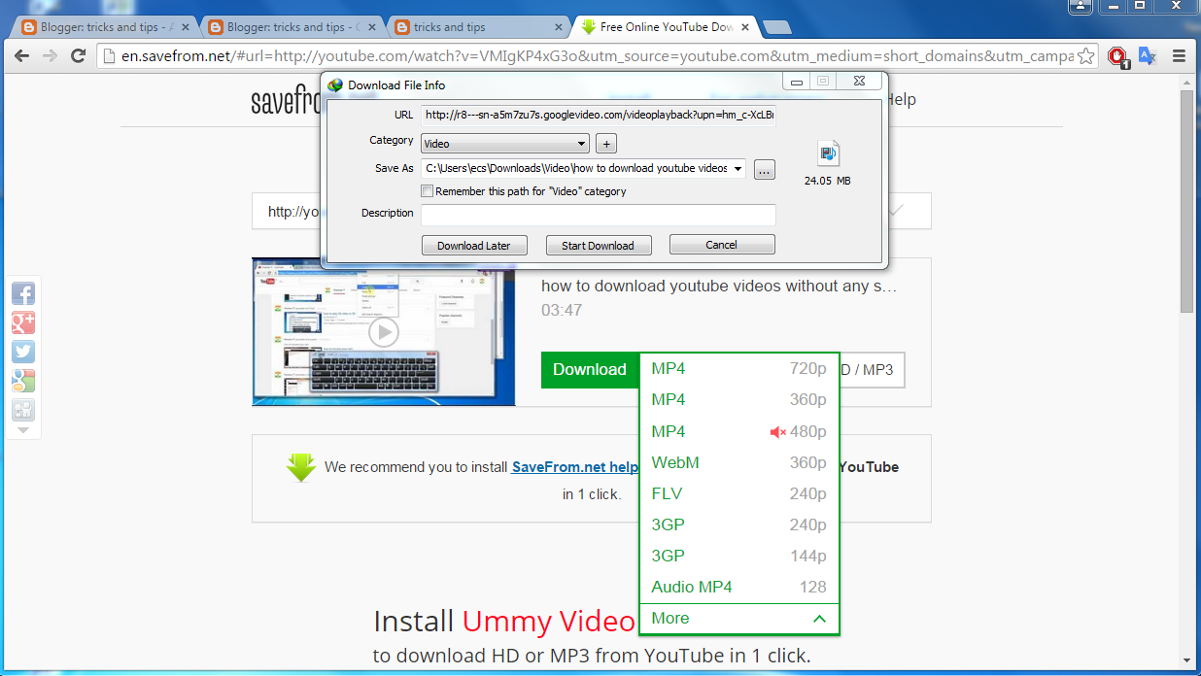1201x676 pixels.
Task: Expand the share sidebar's small down arrow
Action: tap(23, 429)
